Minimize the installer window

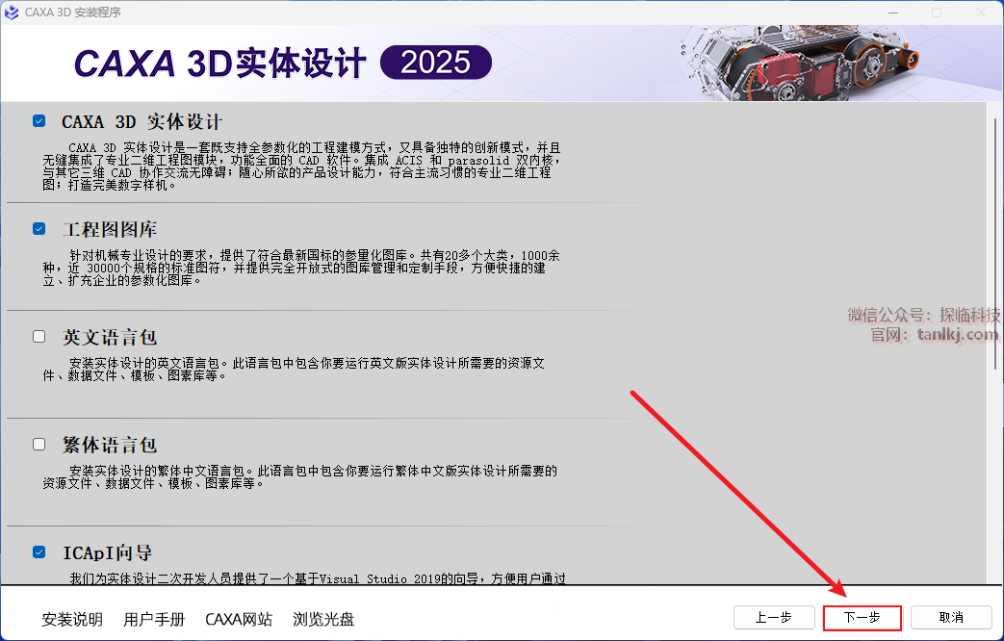point(893,13)
